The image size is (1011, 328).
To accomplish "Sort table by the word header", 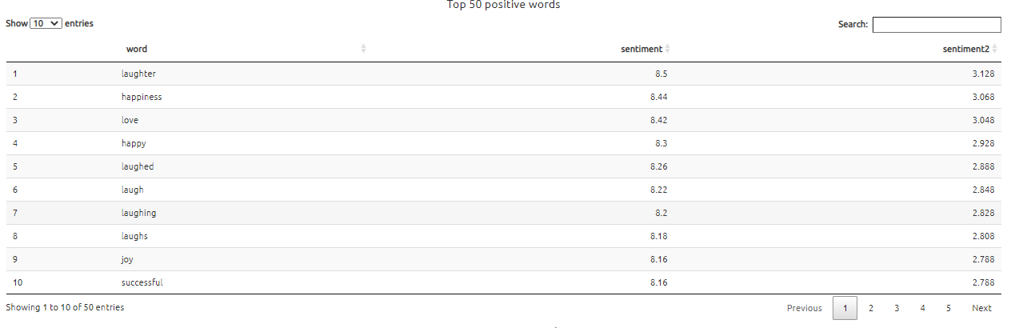I will (x=137, y=49).
